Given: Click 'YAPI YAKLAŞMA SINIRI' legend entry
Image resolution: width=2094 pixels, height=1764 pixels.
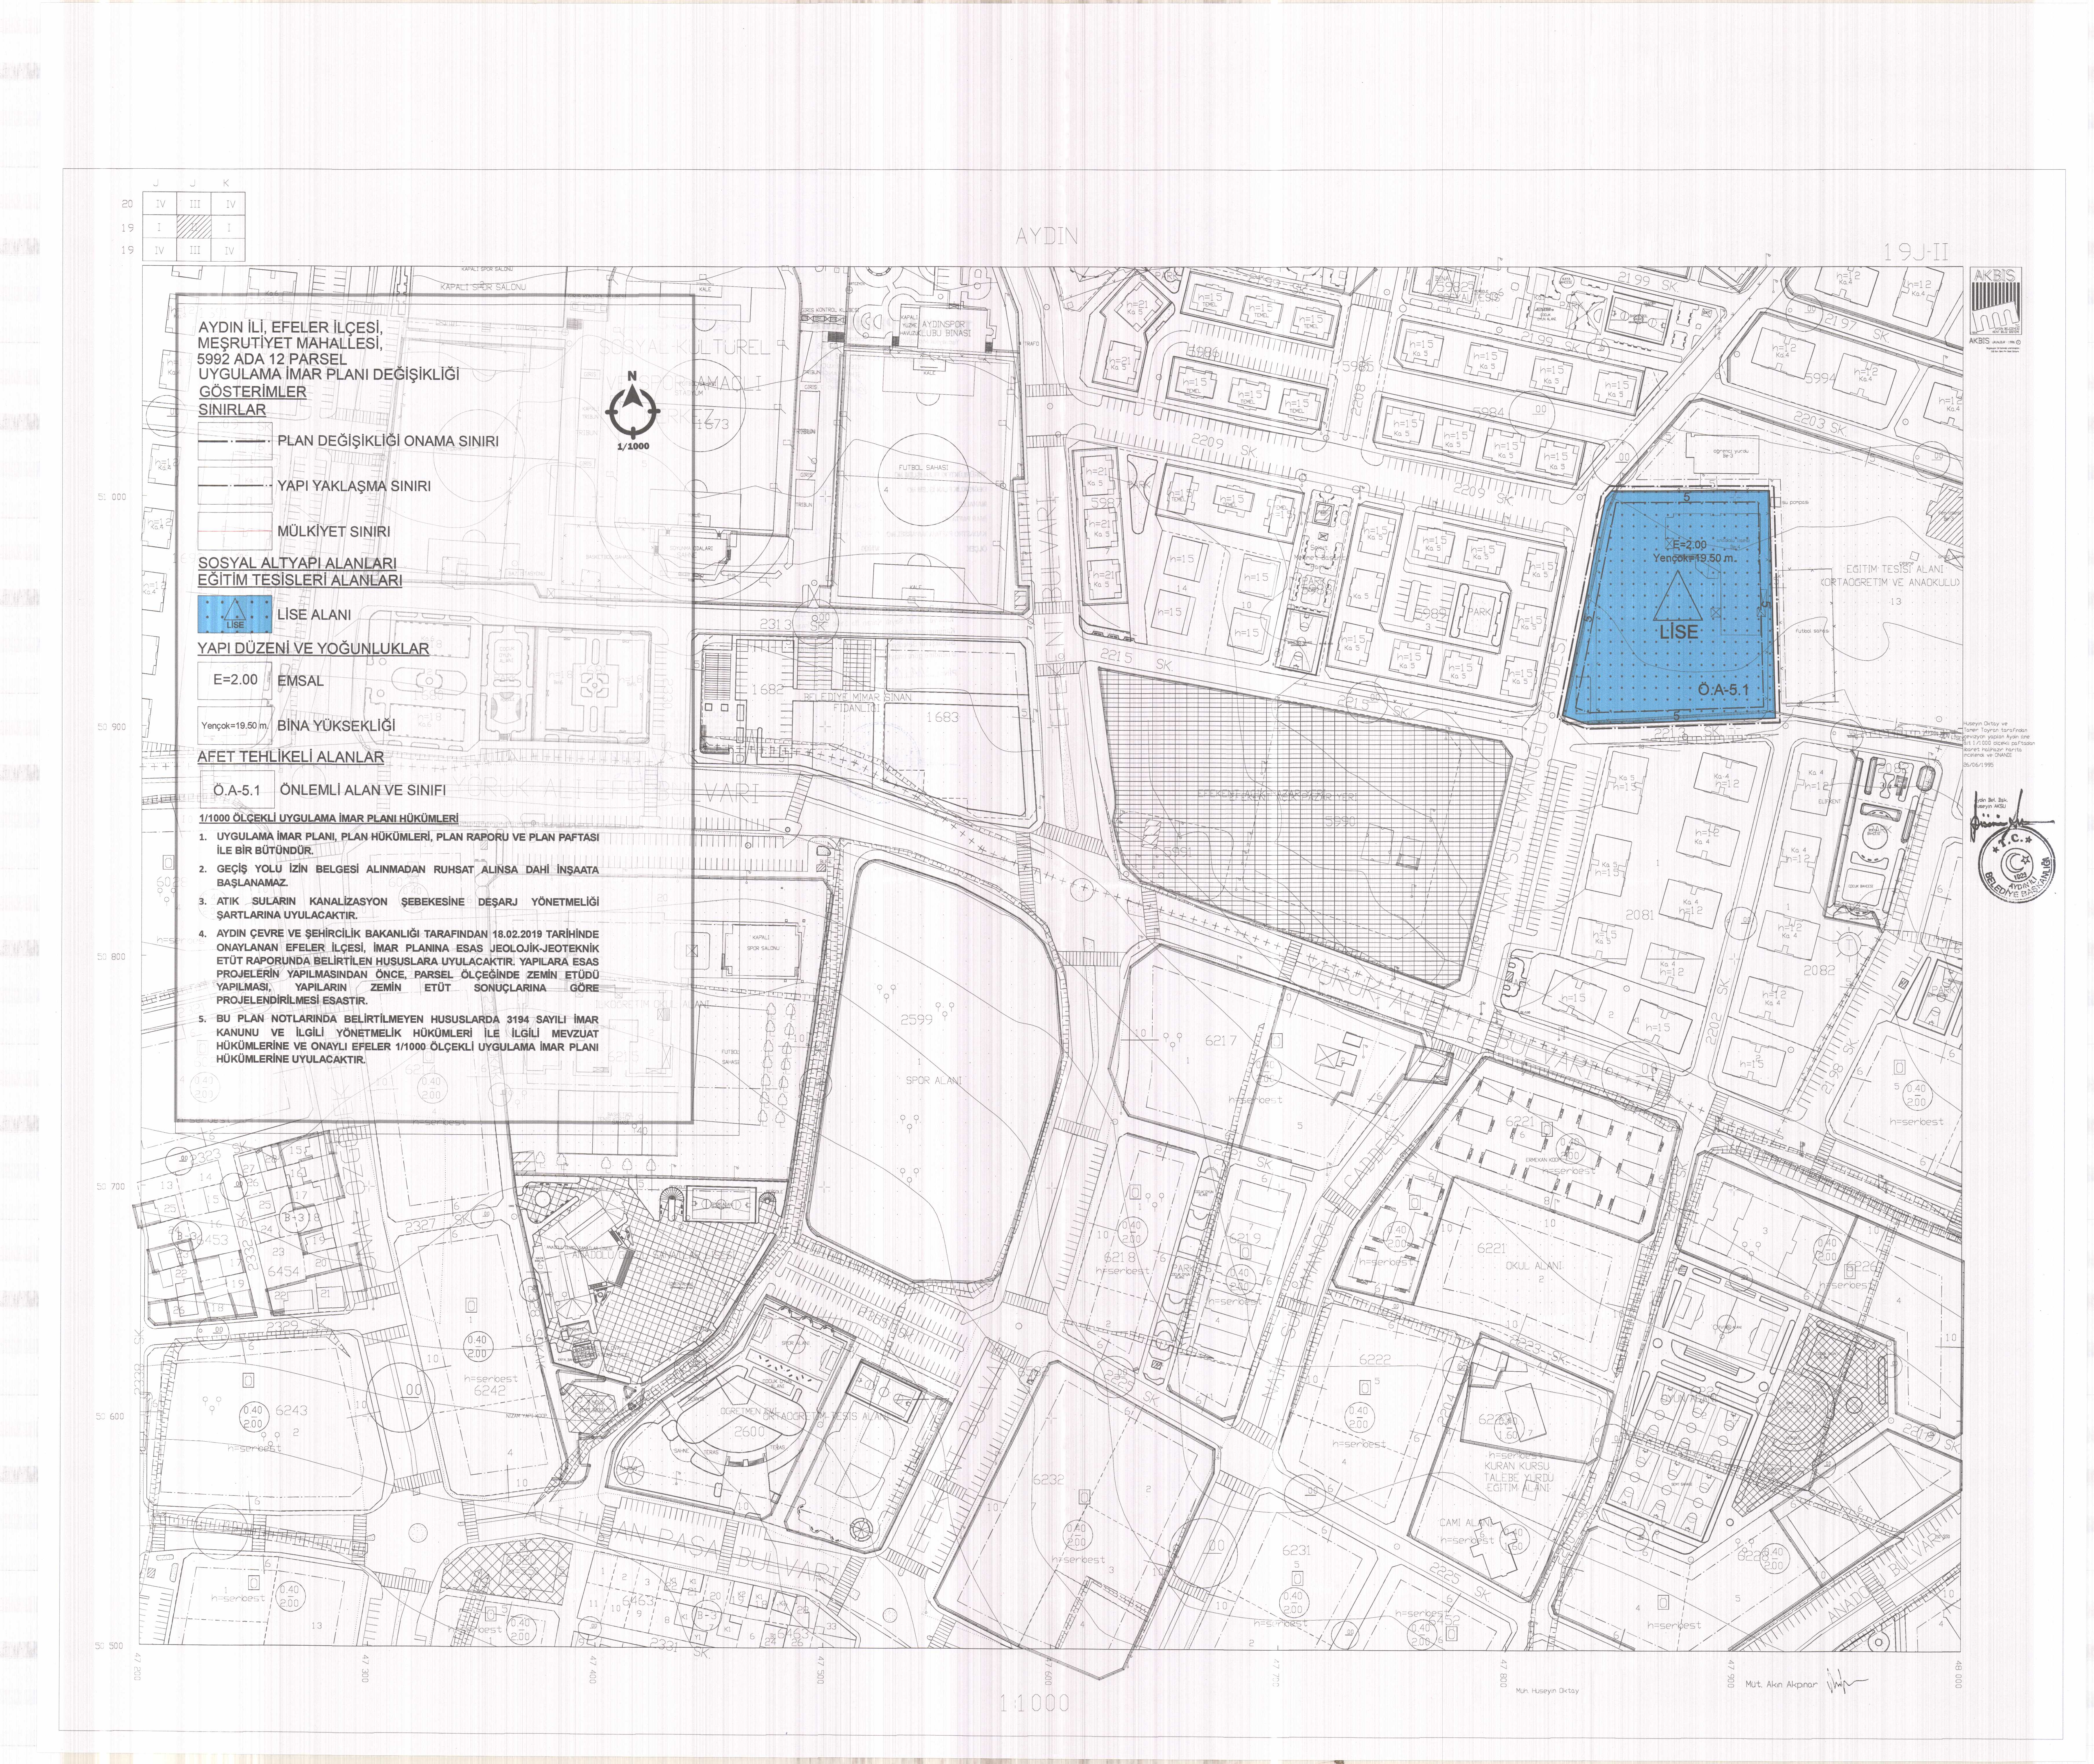Looking at the screenshot, I should 354,486.
